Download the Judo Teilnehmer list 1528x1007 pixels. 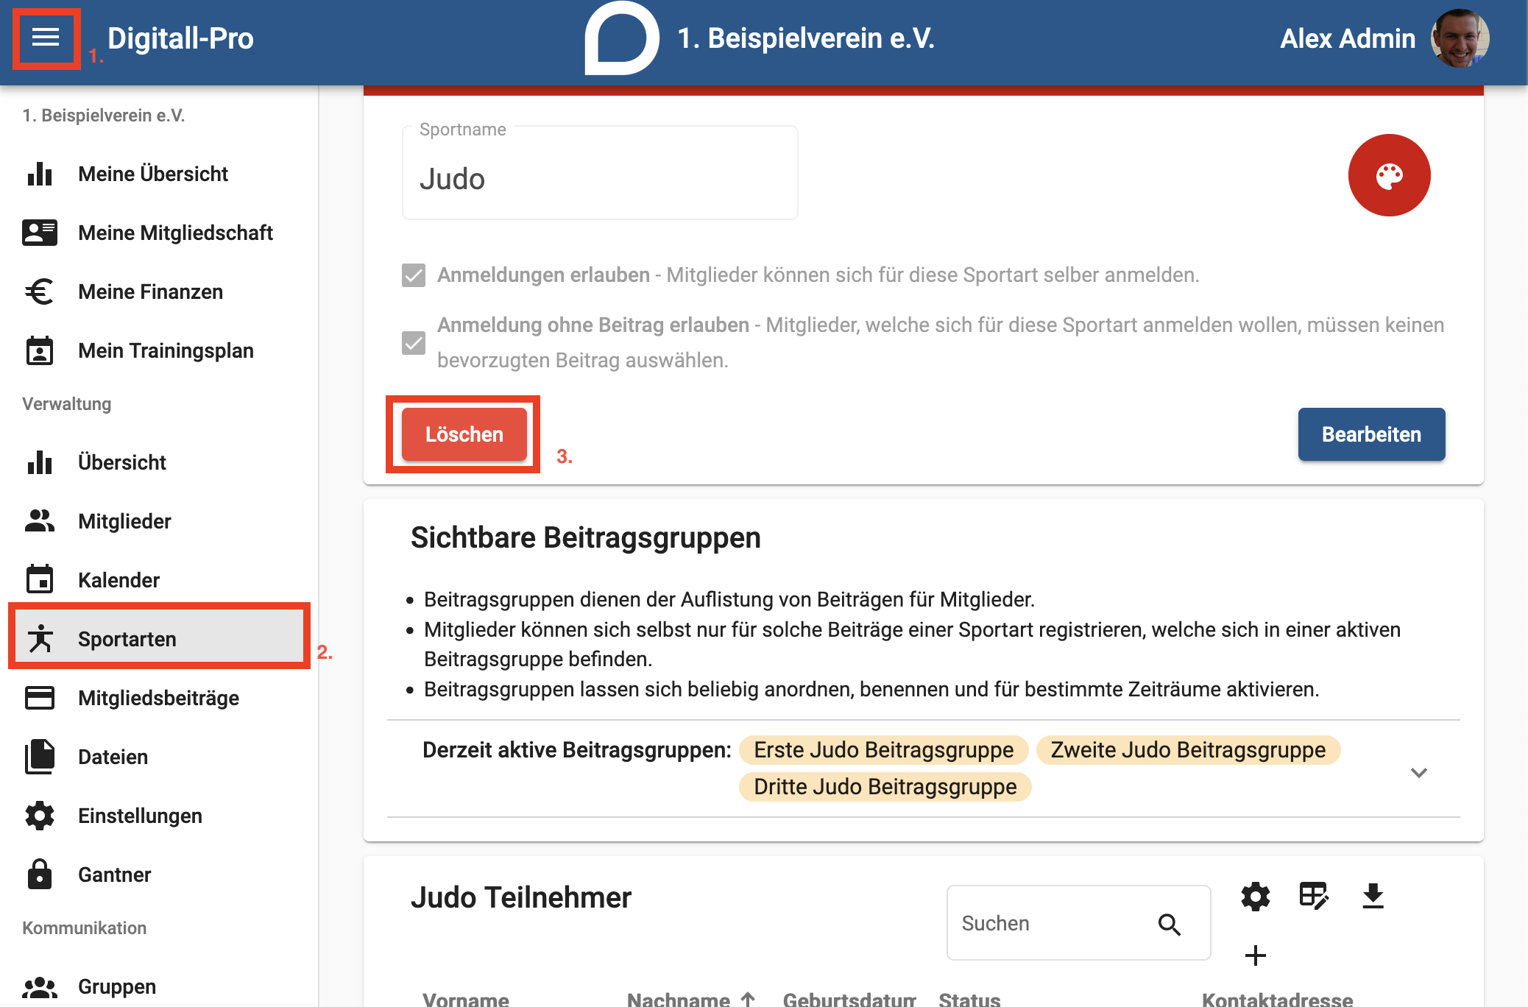pyautogui.click(x=1373, y=897)
